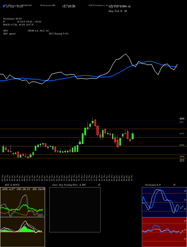Click the 'Stochastics: 33.34' readout
187x247 pixels.
coord(12,19)
